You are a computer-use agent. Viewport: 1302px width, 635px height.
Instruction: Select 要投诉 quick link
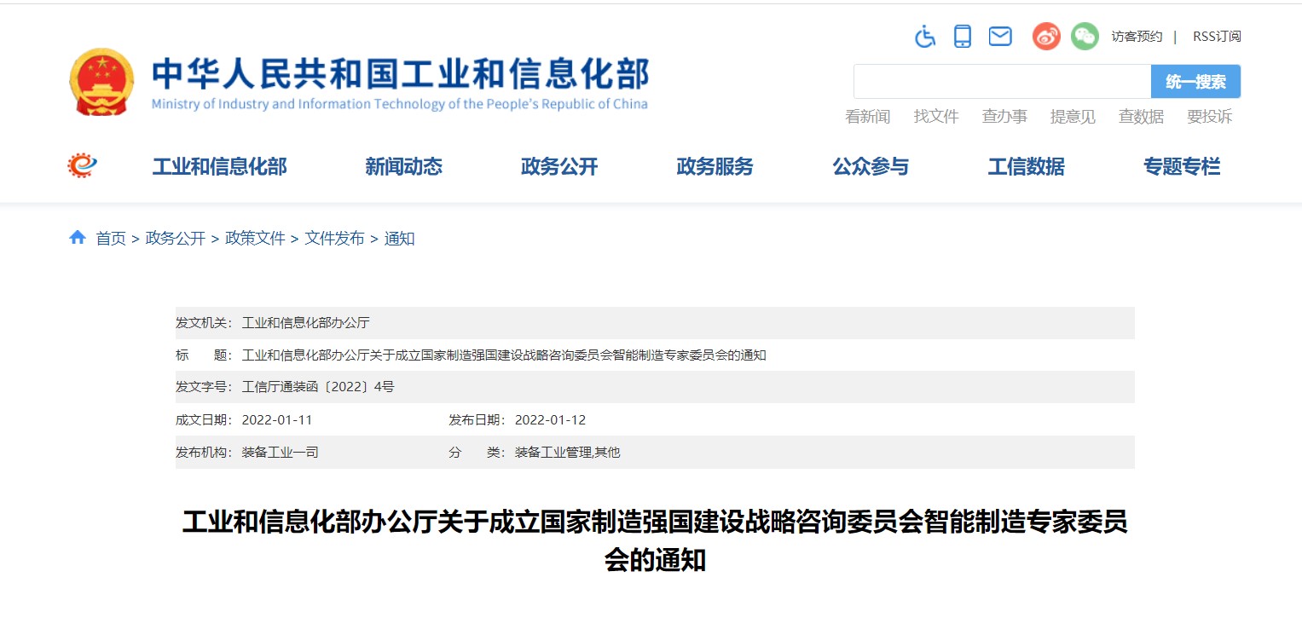click(x=1209, y=117)
